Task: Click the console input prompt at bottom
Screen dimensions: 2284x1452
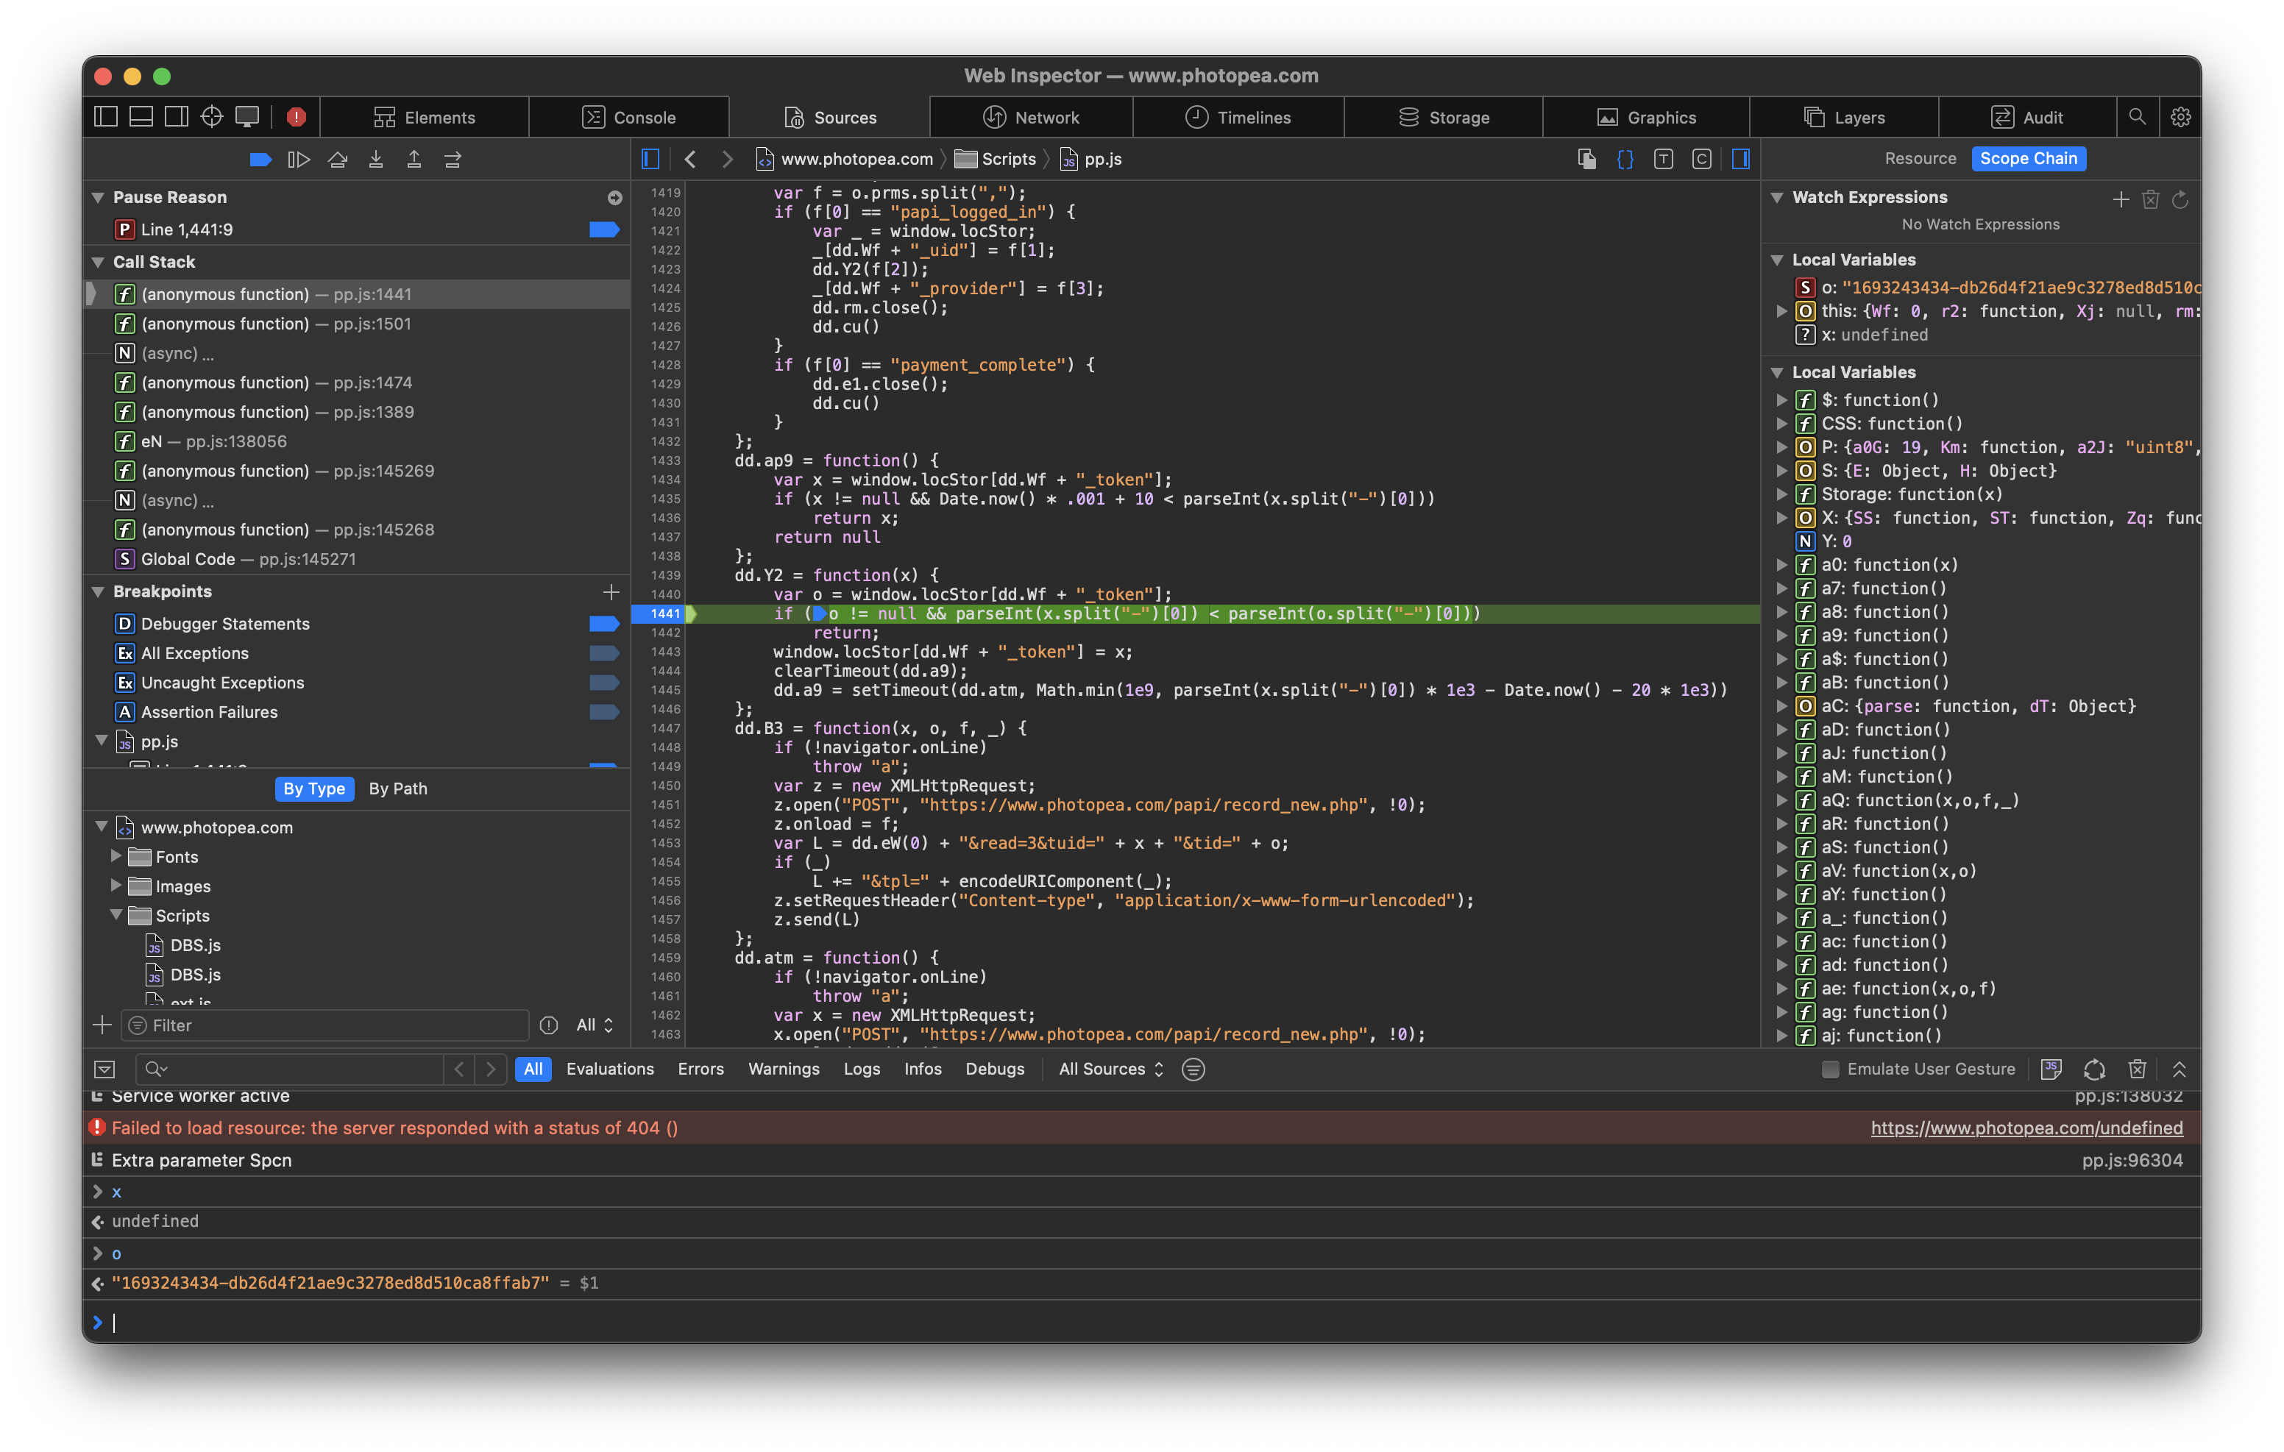Action: click(380, 1322)
